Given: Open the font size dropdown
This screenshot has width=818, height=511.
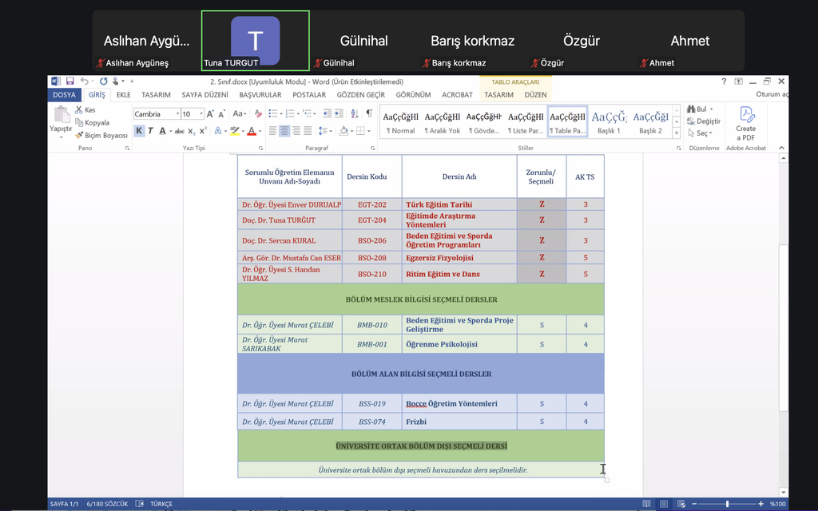Looking at the screenshot, I should pos(201,114).
